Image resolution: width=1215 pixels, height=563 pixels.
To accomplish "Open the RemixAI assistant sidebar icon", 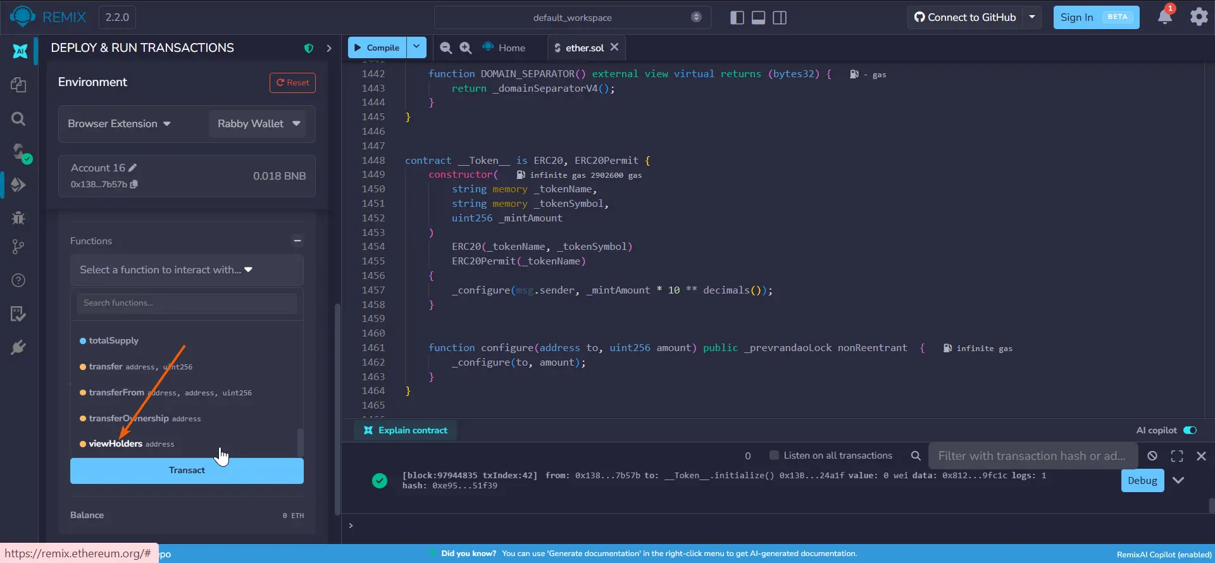I will (x=20, y=51).
